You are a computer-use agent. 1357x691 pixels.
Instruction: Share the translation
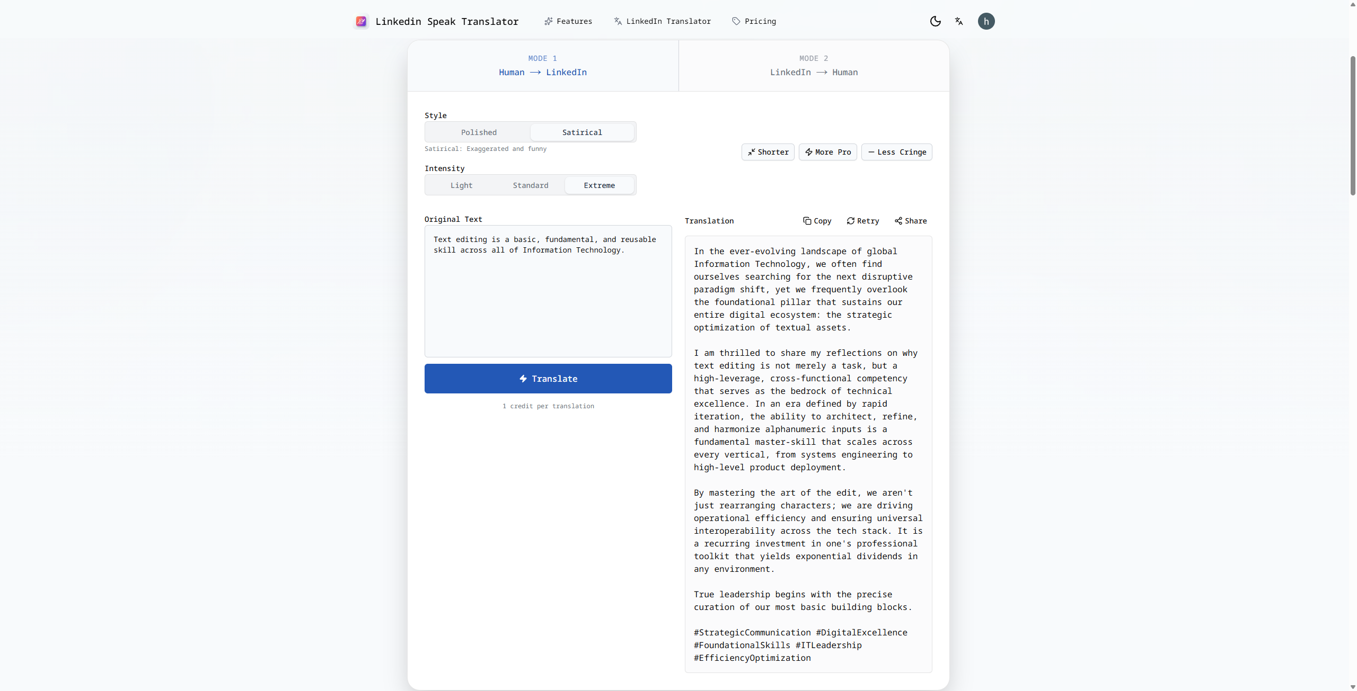coord(911,221)
